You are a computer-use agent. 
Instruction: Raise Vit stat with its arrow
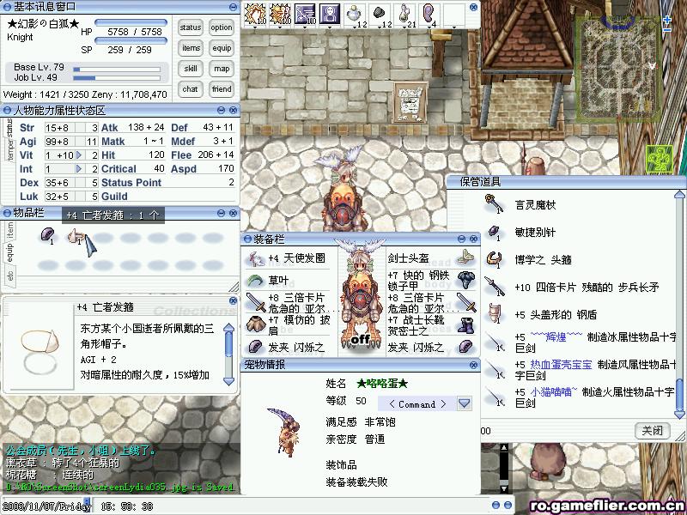point(80,155)
